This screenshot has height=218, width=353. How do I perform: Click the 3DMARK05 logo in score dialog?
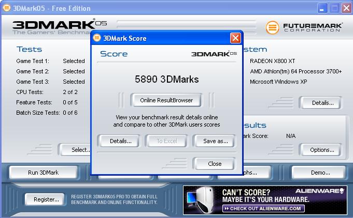(x=214, y=54)
